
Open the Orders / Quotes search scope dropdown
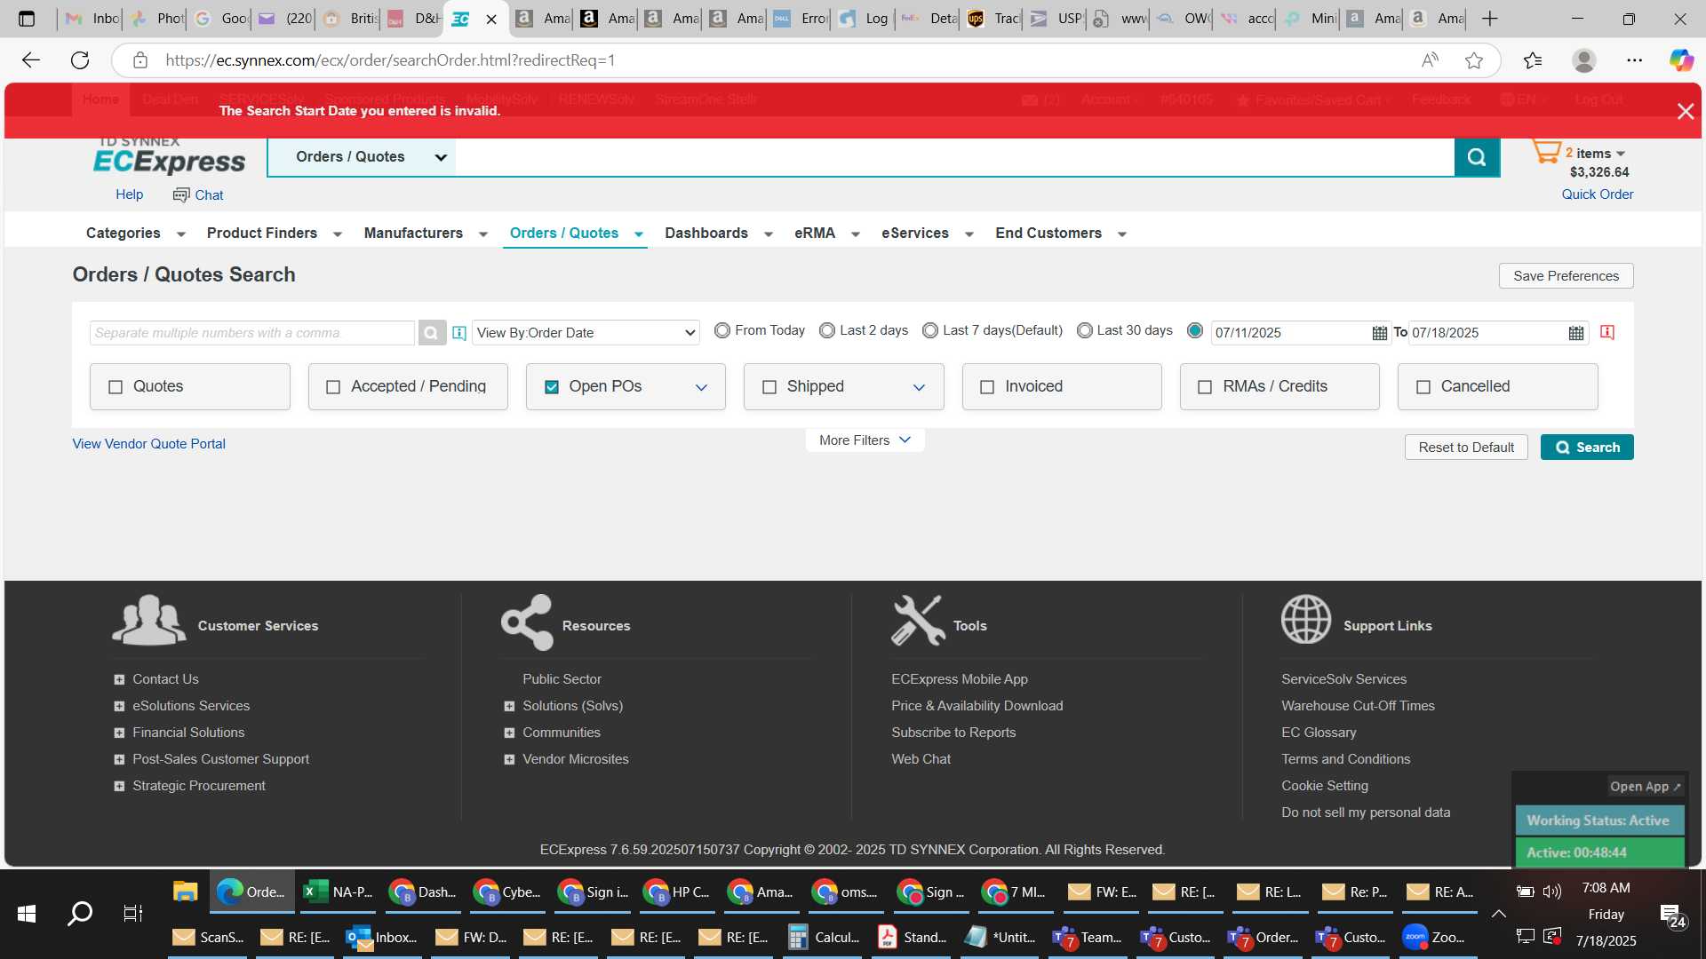coord(362,157)
